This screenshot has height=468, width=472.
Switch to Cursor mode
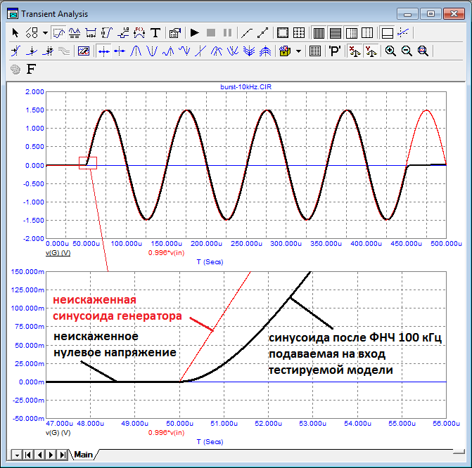click(x=75, y=32)
